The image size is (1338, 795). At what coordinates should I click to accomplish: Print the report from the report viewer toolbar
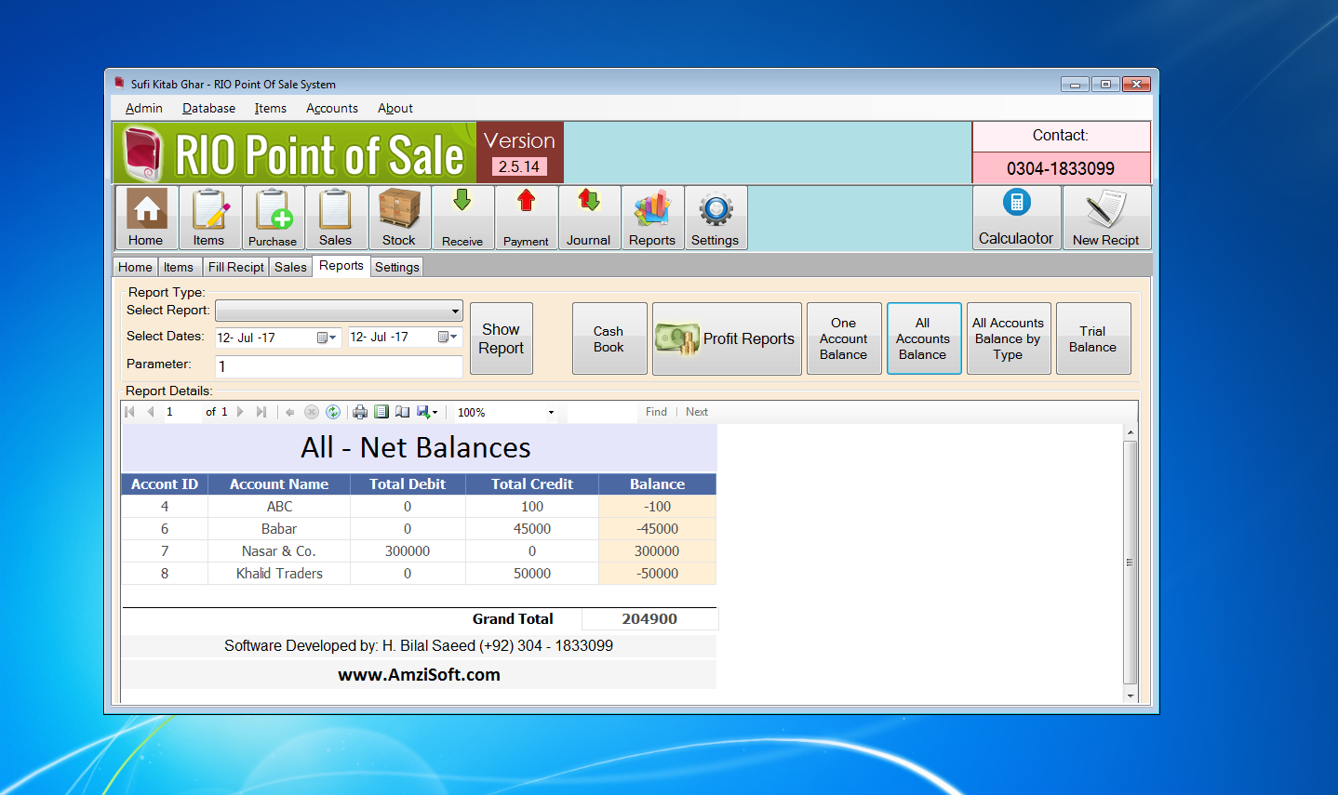pyautogui.click(x=360, y=412)
